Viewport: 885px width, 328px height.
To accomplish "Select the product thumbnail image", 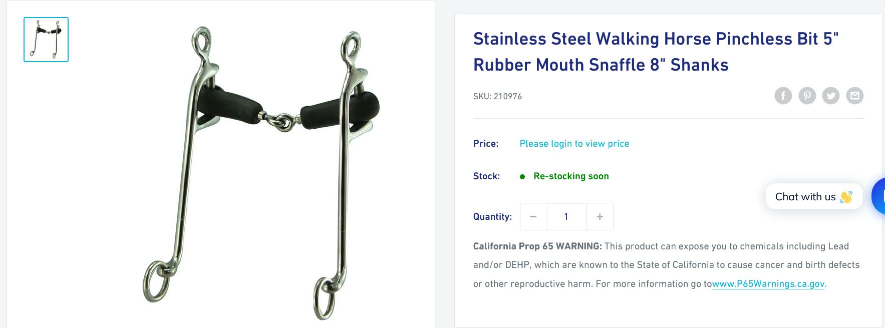I will coord(46,40).
